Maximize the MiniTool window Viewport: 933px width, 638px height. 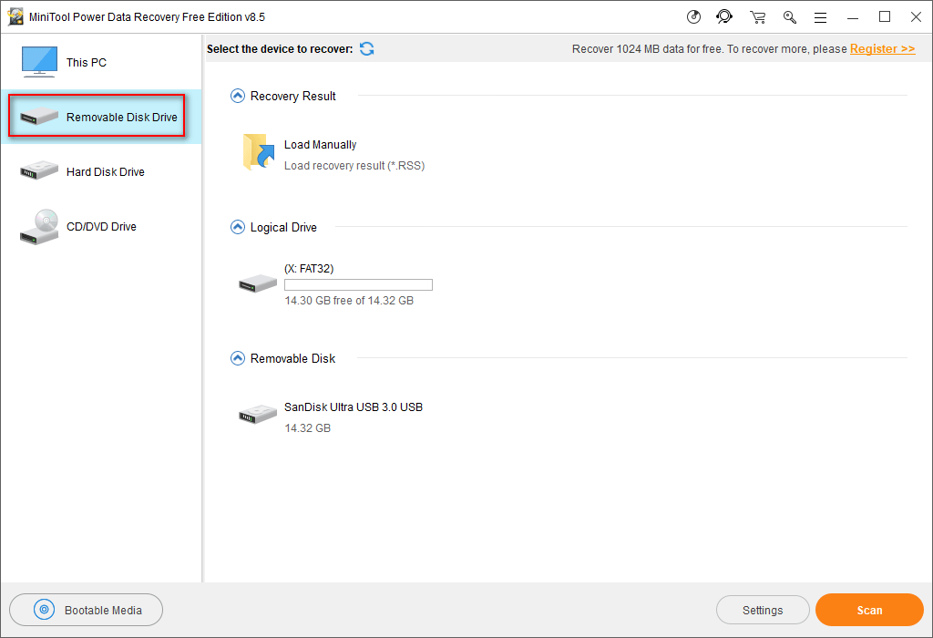click(885, 16)
